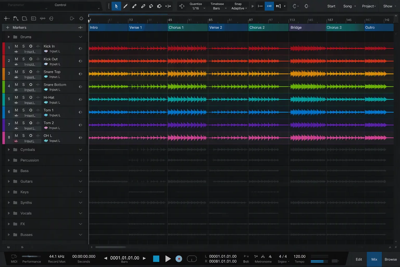Mute the Tom 2 track
This screenshot has height=267, width=400.
coord(16,123)
